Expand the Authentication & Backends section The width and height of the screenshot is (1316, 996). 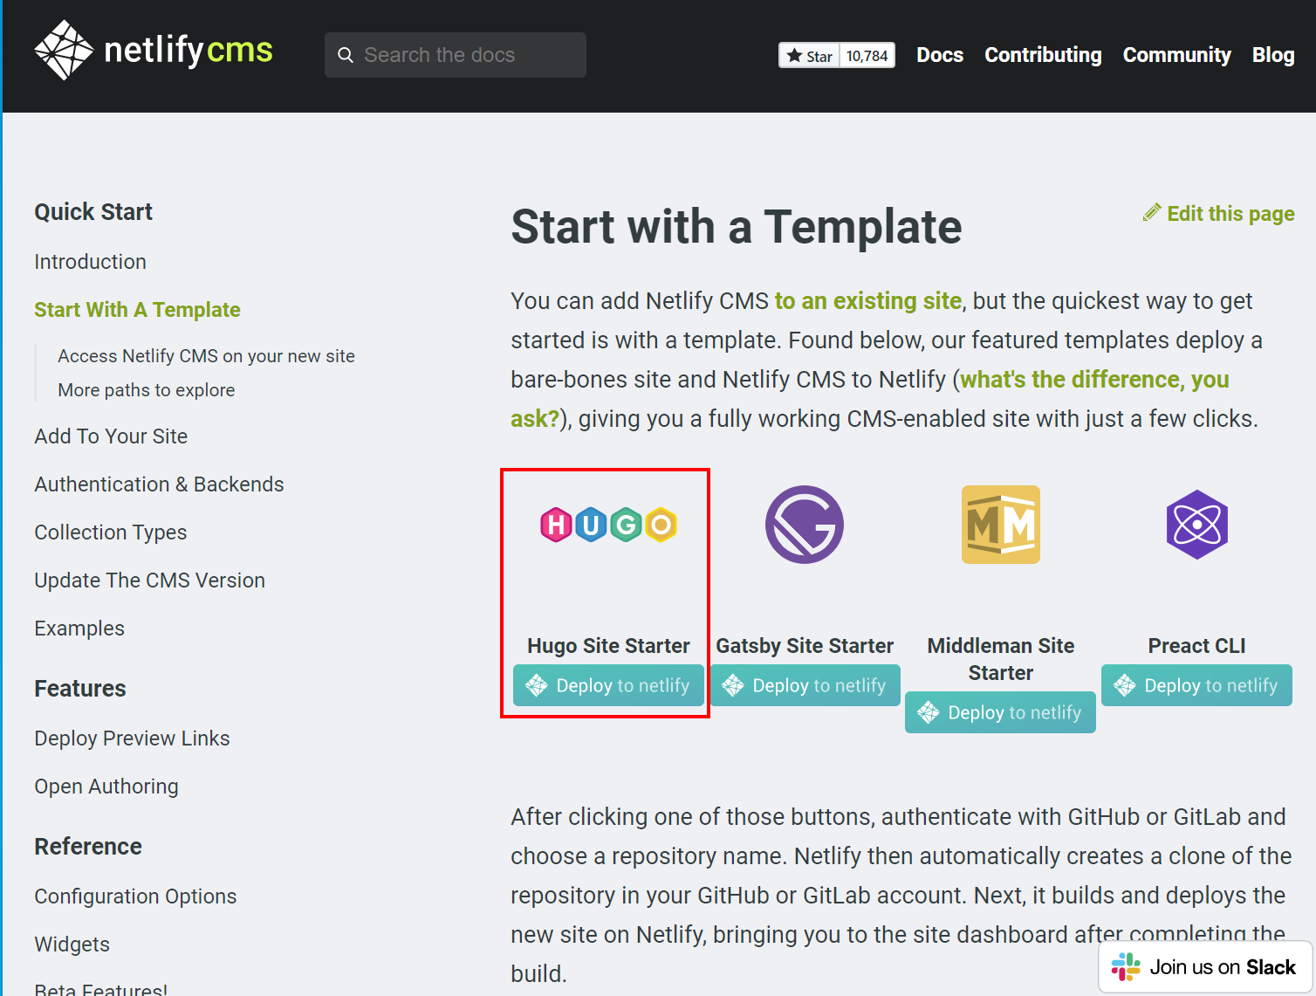159,484
